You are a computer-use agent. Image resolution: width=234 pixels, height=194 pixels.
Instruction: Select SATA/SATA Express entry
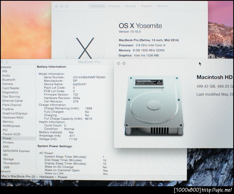16,151
